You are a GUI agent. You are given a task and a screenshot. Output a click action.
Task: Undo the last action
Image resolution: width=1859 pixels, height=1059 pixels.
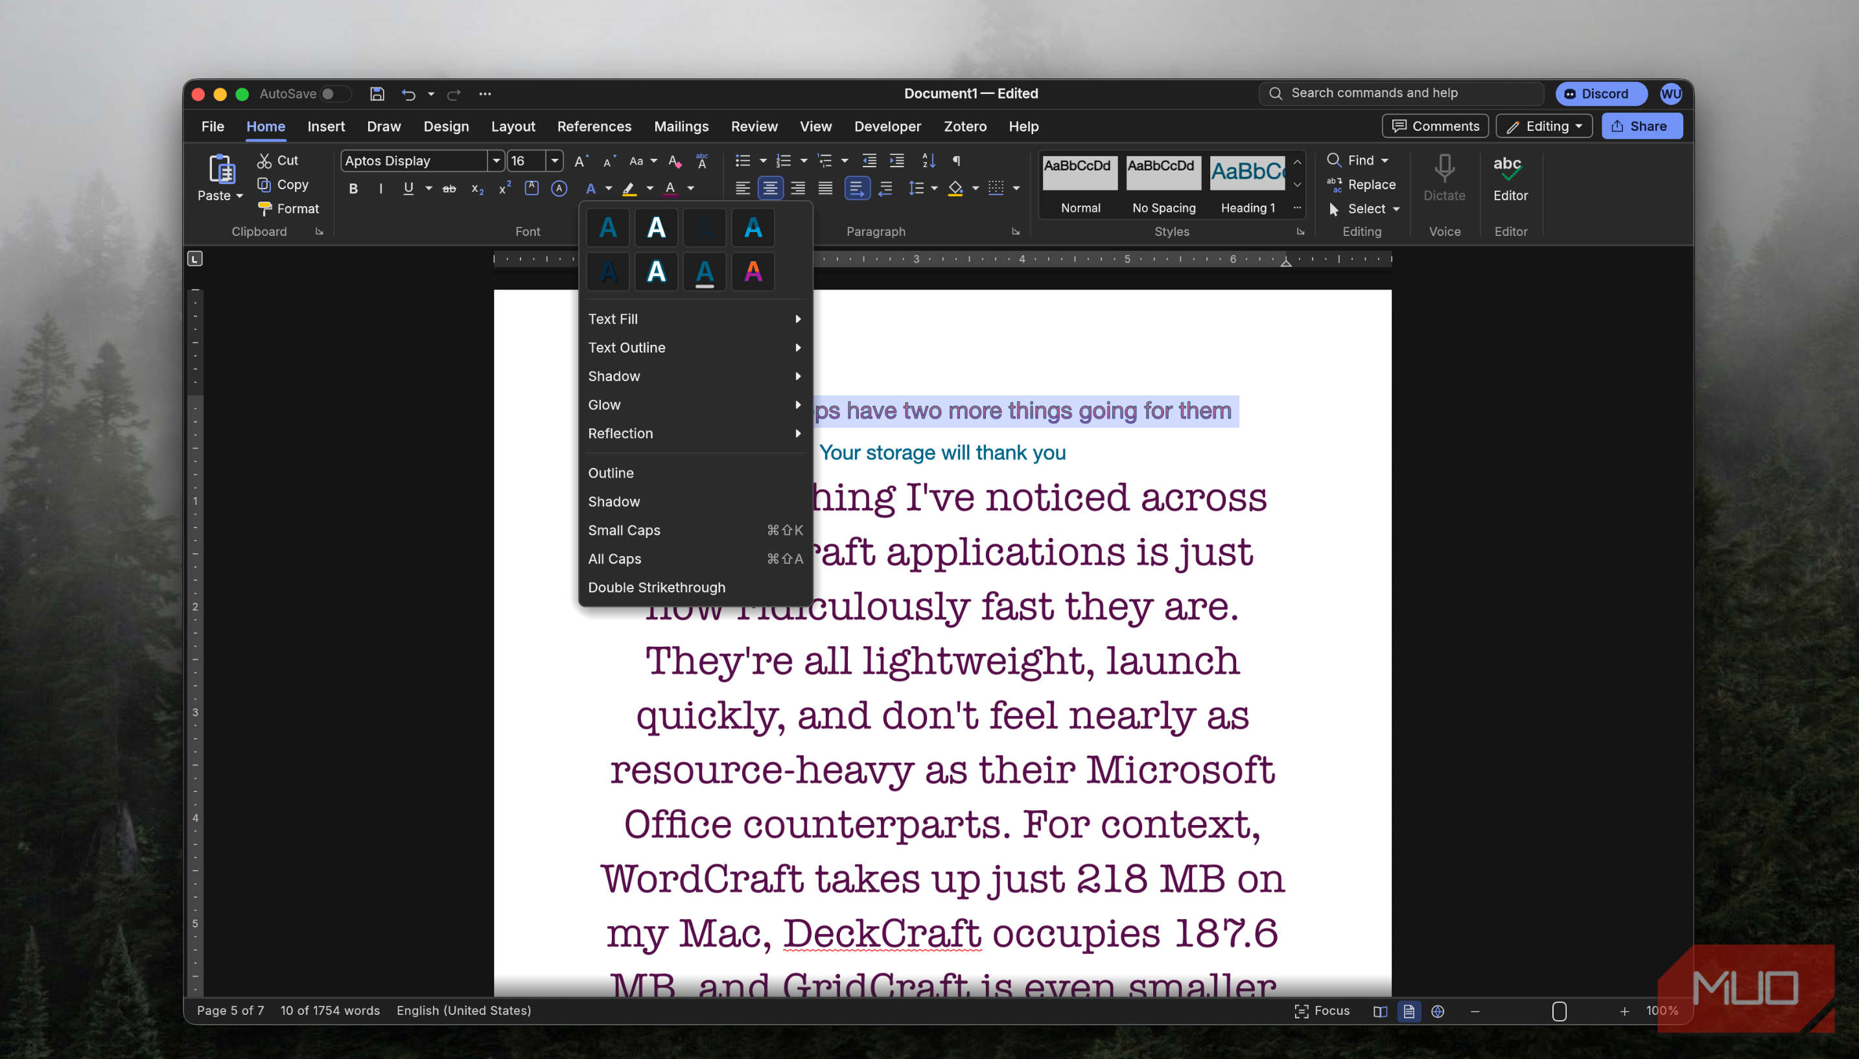[408, 94]
